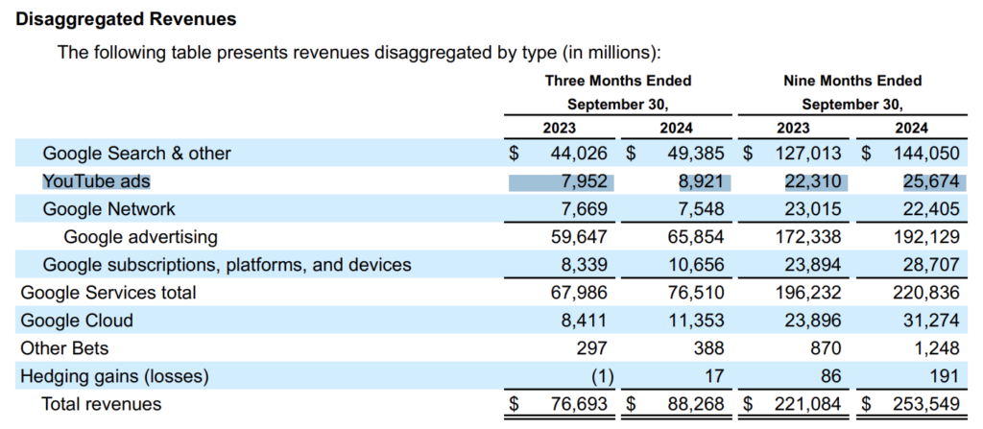Image resolution: width=983 pixels, height=429 pixels.
Task: Click the 11,353 Google Cloud value
Action: [691, 320]
